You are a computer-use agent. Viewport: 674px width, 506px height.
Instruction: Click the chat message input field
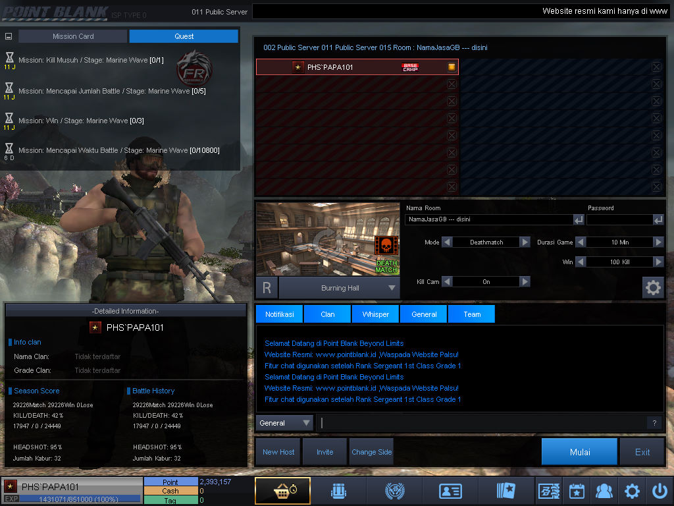coord(481,423)
